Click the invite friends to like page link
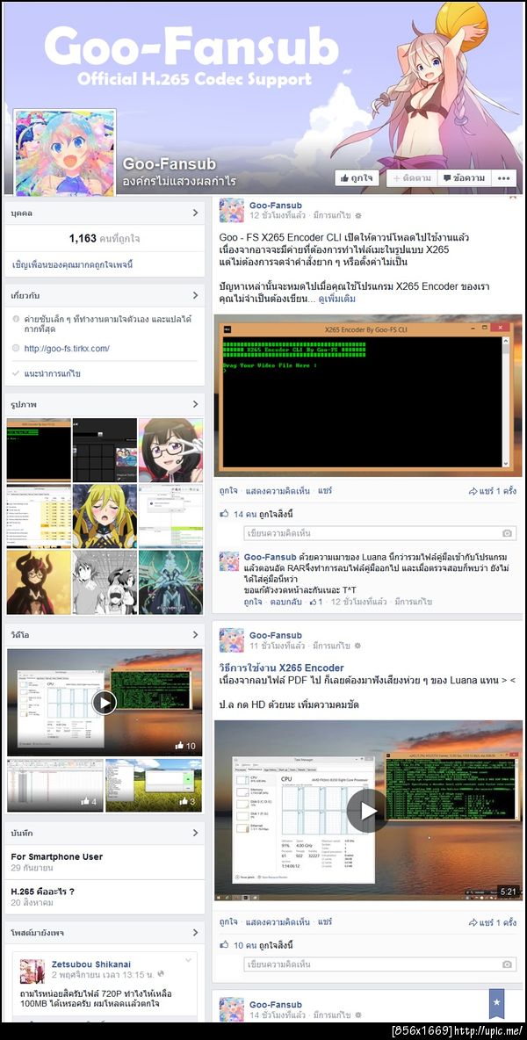The width and height of the screenshot is (527, 1040). [72, 264]
